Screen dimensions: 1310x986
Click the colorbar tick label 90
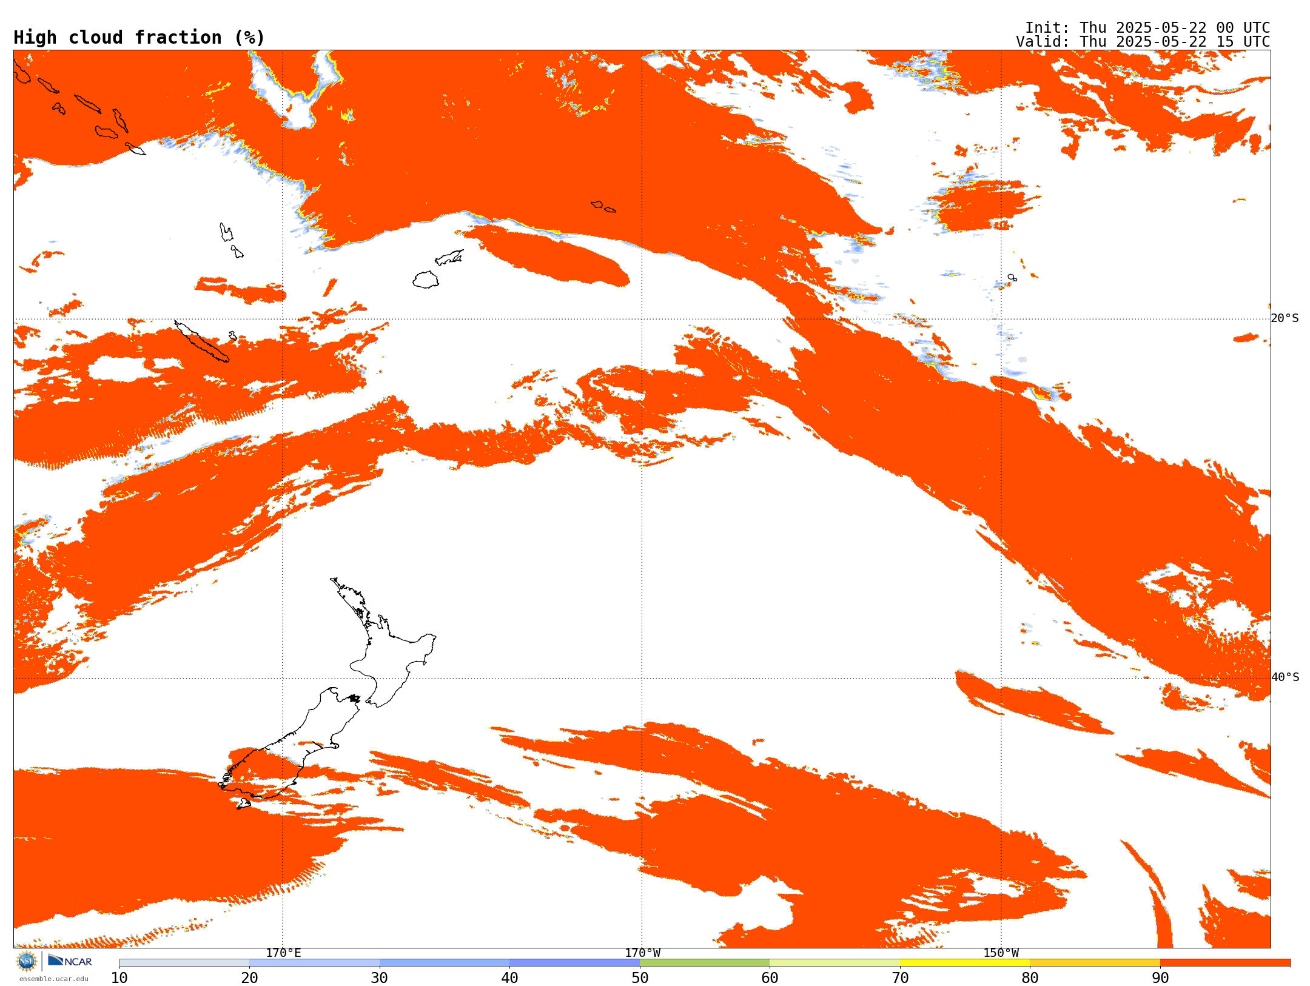(x=1160, y=978)
